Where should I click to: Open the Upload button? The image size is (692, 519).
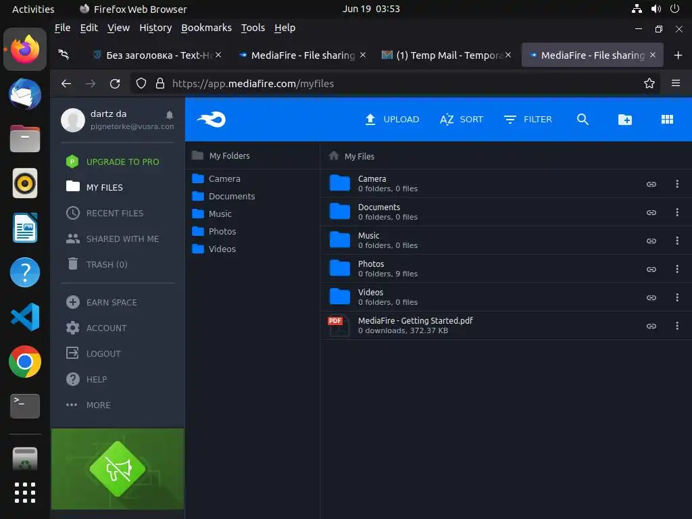[393, 119]
